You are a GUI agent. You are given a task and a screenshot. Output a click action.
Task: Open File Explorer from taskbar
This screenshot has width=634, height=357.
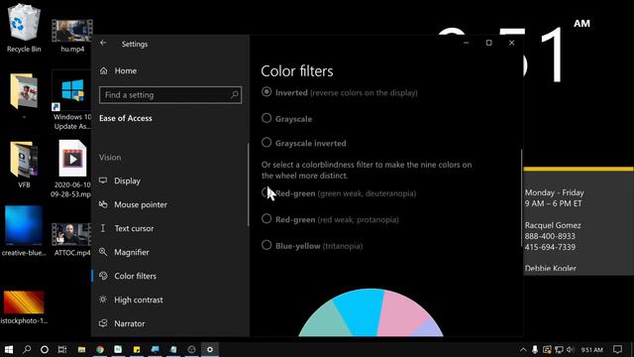(x=81, y=349)
